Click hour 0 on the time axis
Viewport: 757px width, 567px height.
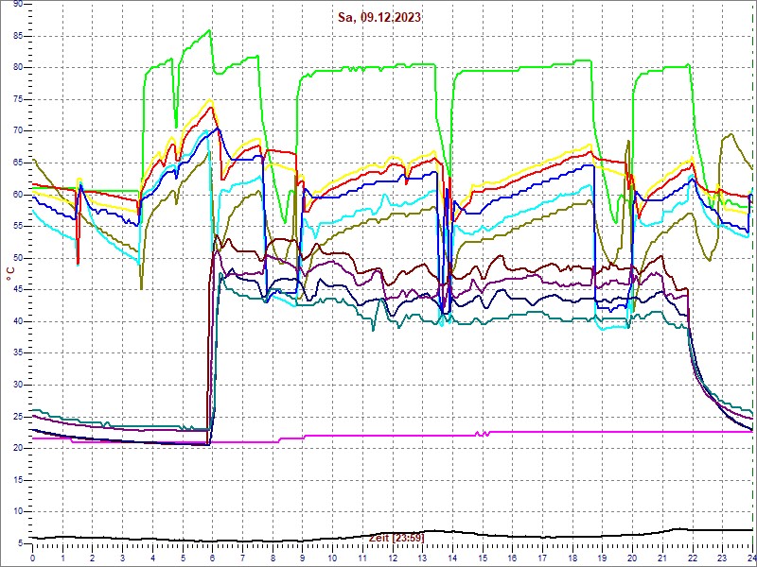coord(33,558)
